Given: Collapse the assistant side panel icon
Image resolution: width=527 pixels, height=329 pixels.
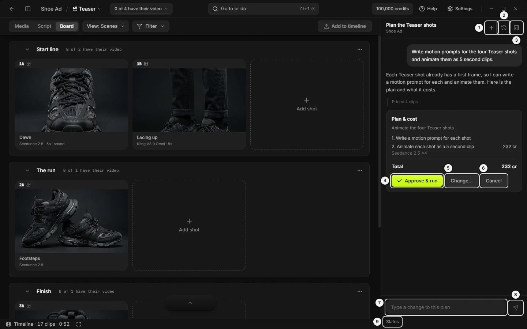Looking at the screenshot, I should point(516,28).
